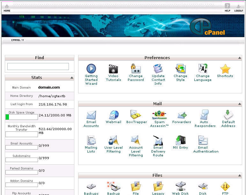Collapse the Stats panel arrow
This screenshot has width=246, height=195.
tap(72, 78)
